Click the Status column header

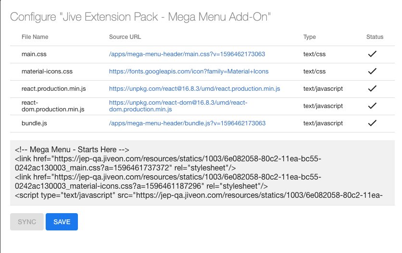tap(375, 37)
